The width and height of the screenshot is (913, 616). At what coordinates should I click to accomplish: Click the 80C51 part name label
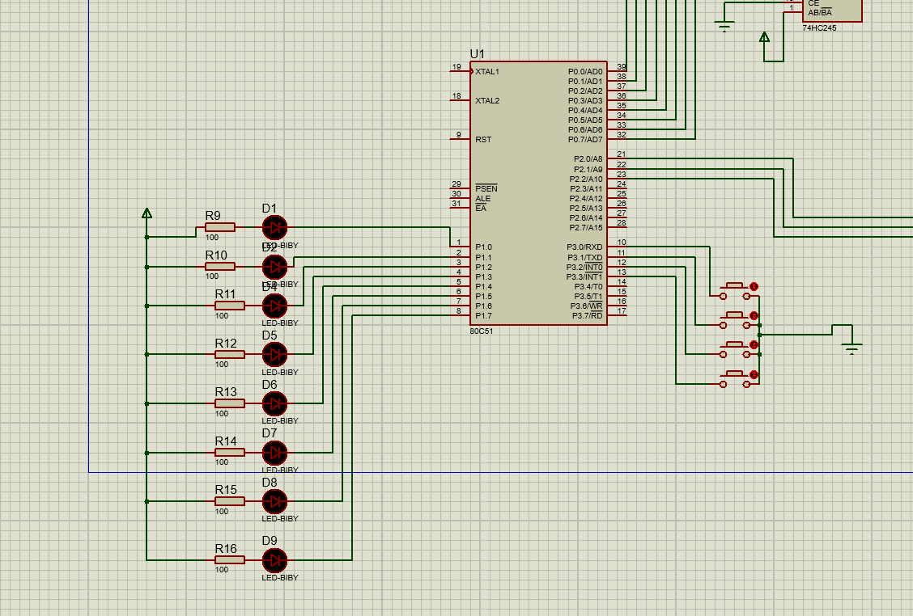click(482, 331)
